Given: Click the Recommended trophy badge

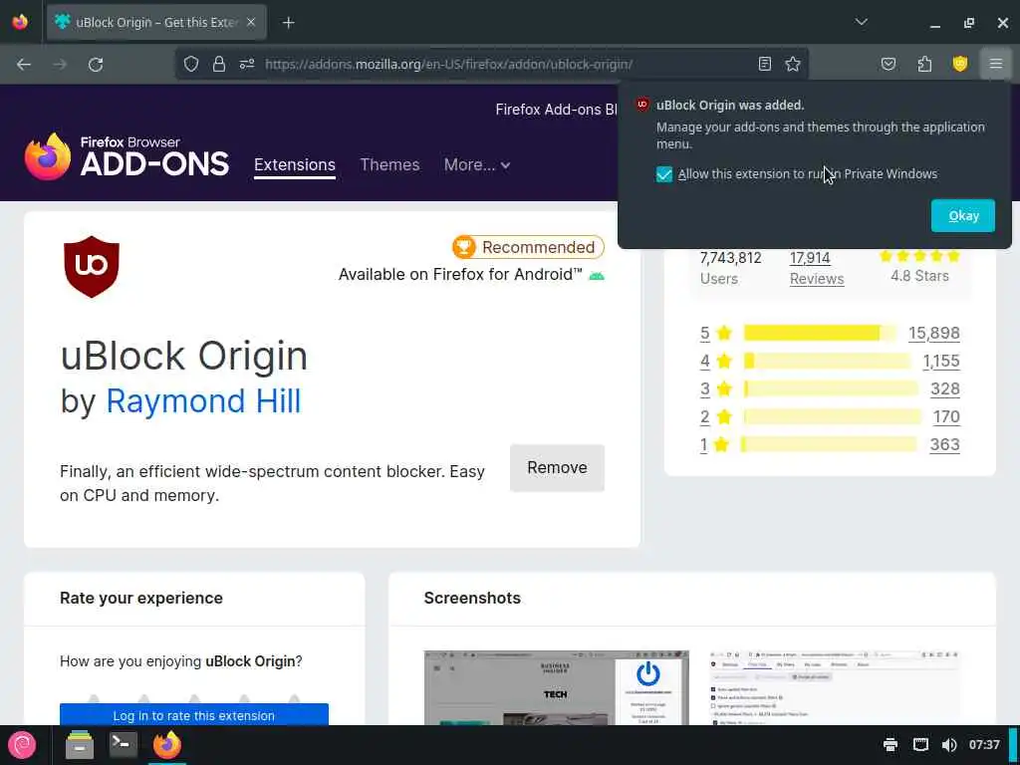Looking at the screenshot, I should tap(528, 247).
